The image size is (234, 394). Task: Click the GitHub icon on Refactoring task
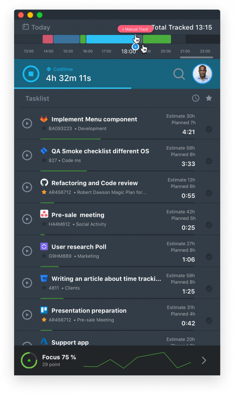[44, 183]
